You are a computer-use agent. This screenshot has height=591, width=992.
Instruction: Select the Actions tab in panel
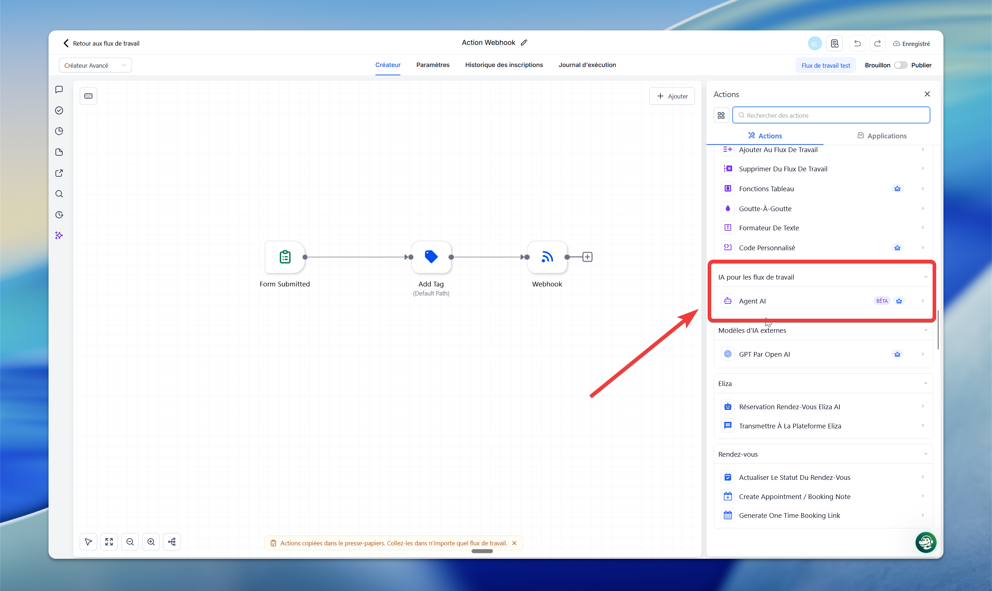pos(765,136)
